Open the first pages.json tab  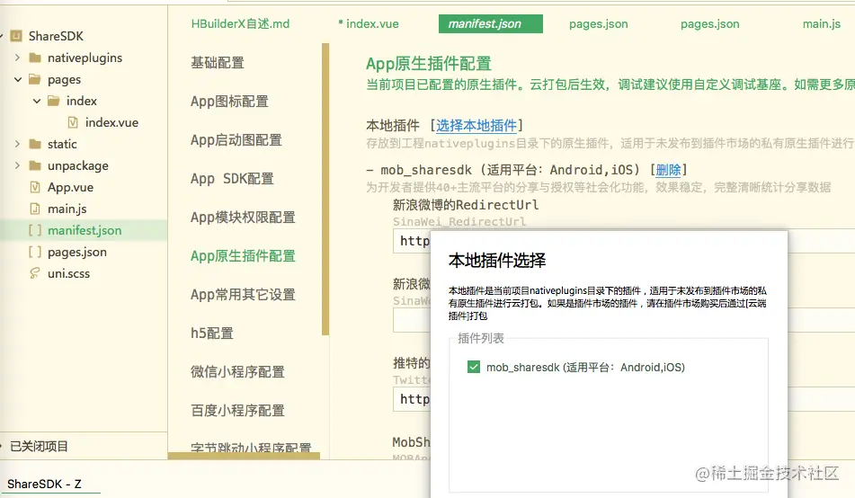(x=598, y=24)
